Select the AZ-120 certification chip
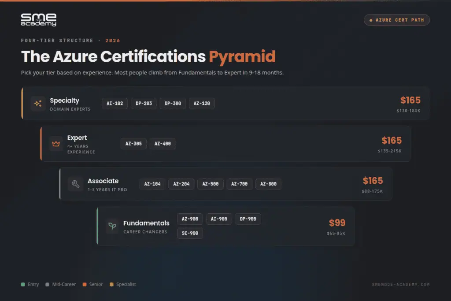Image resolution: width=451 pixels, height=301 pixels. point(202,103)
